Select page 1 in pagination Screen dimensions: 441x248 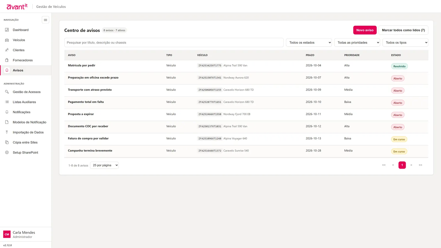pos(402,165)
